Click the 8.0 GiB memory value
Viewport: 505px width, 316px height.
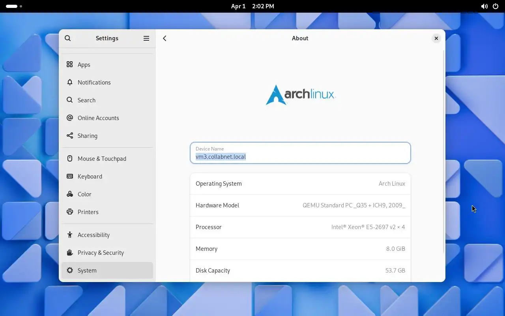pos(396,249)
